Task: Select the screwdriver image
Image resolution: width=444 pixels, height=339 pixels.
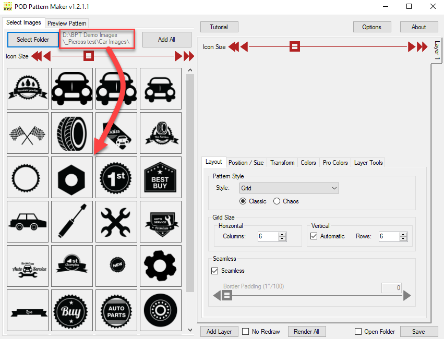Action: tap(72, 222)
